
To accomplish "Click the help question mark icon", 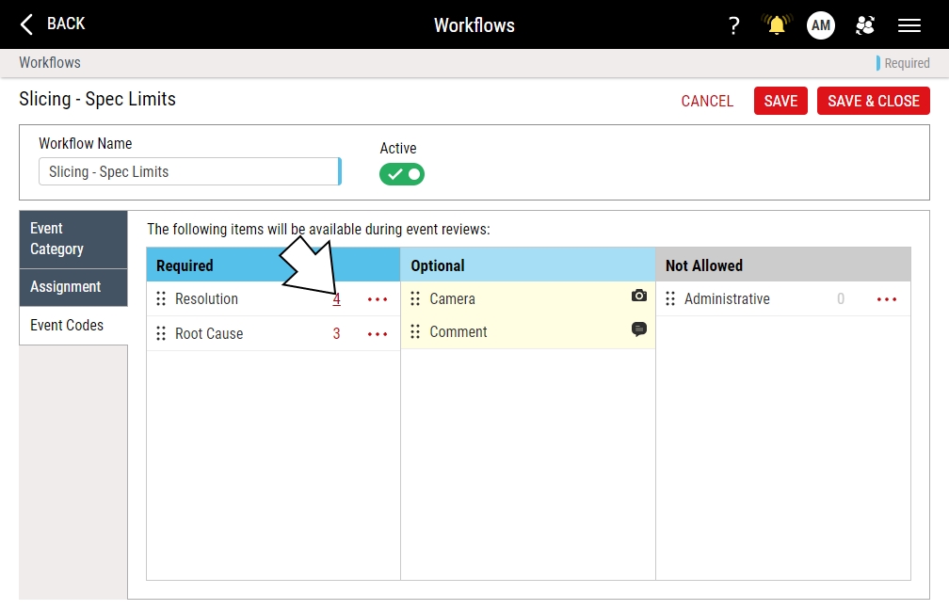I will (734, 25).
